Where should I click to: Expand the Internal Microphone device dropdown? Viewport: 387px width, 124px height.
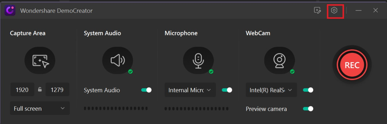(190, 90)
